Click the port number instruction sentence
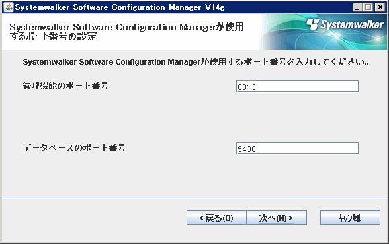 click(196, 61)
